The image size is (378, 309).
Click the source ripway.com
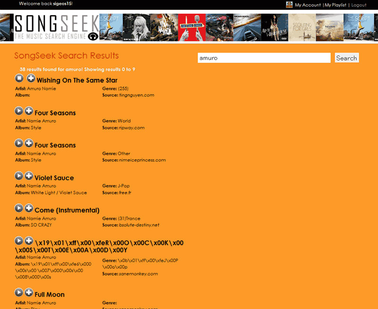132,128
